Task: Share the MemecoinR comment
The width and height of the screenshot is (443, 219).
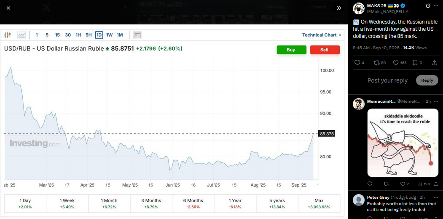Action: coord(436,184)
